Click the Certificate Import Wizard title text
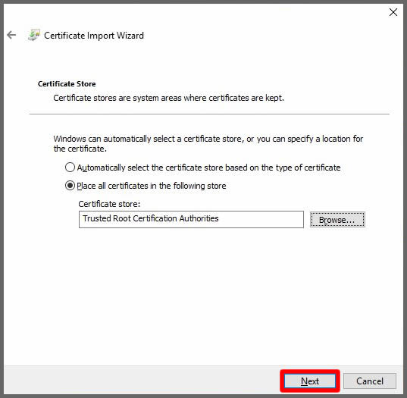This screenshot has width=407, height=398. 94,36
